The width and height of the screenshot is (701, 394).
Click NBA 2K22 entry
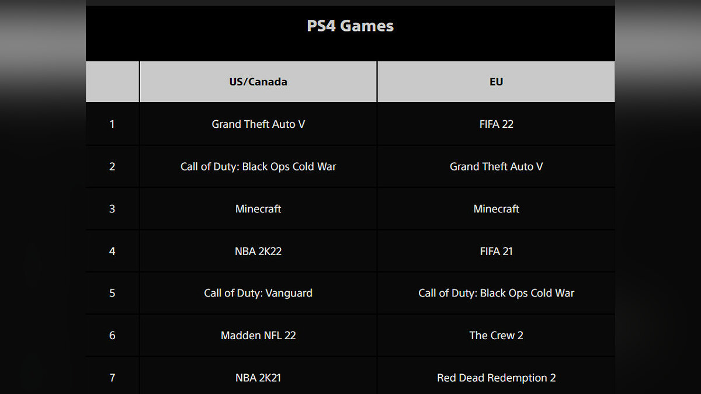[x=258, y=251]
